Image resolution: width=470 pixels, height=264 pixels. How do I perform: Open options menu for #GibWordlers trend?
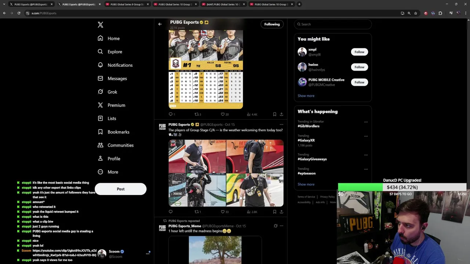click(366, 122)
